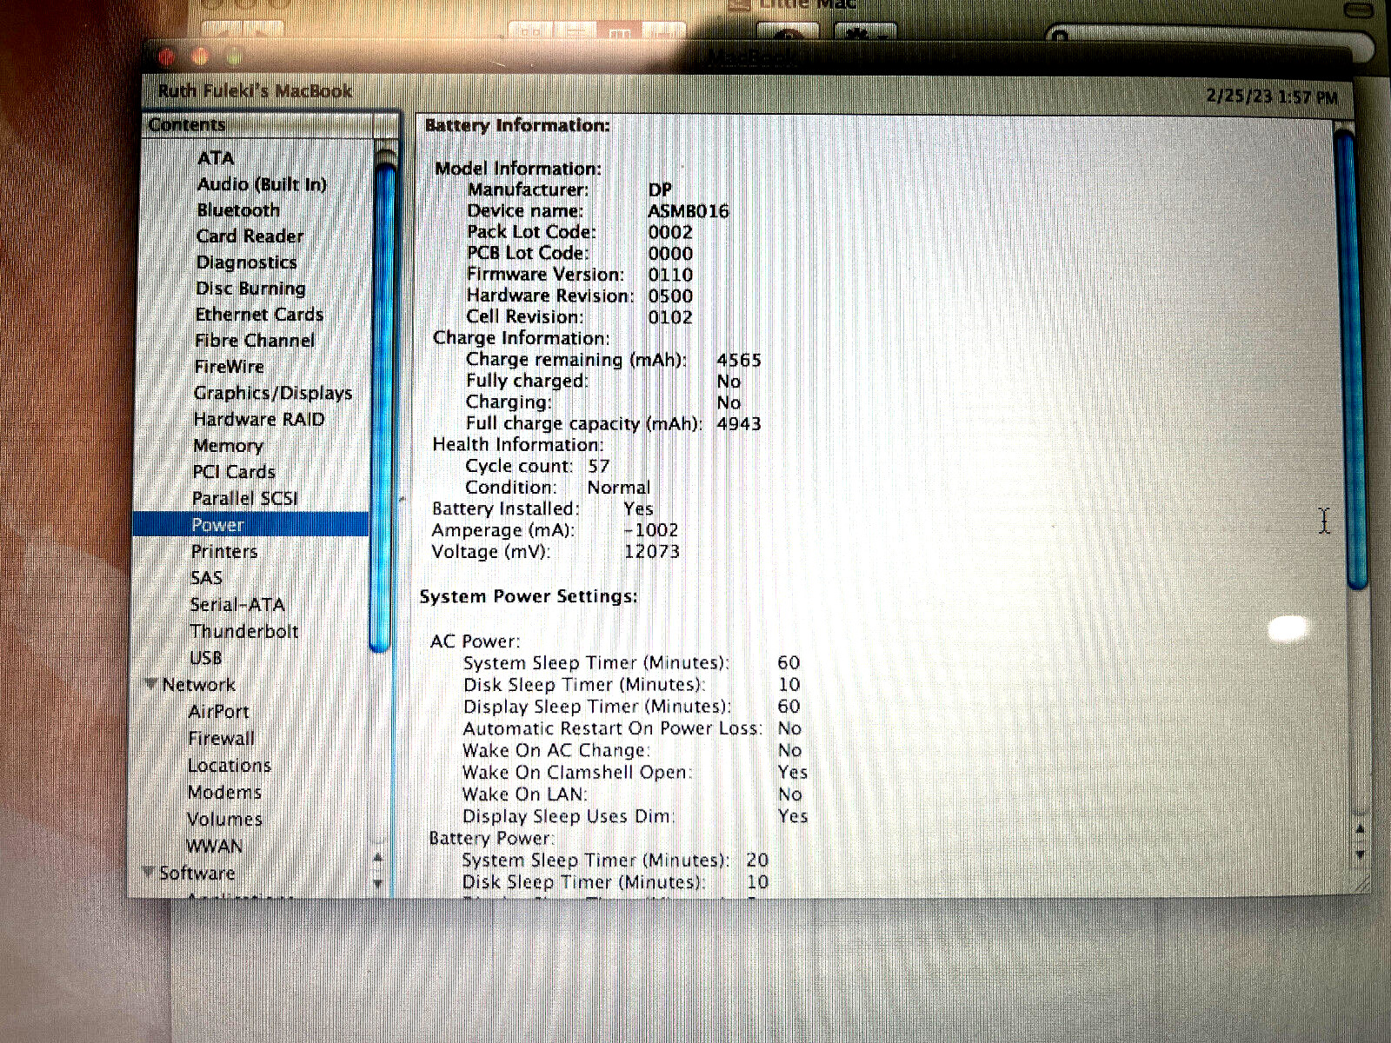Image resolution: width=1391 pixels, height=1043 pixels.
Task: Open Firewall network entry
Action: (222, 739)
